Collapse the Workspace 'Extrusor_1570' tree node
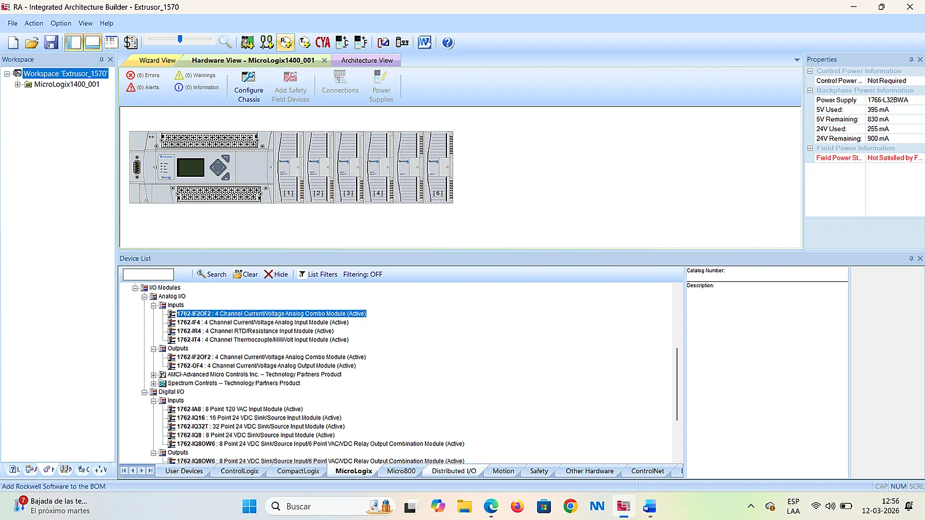Viewport: 925px width, 520px height. coord(7,74)
